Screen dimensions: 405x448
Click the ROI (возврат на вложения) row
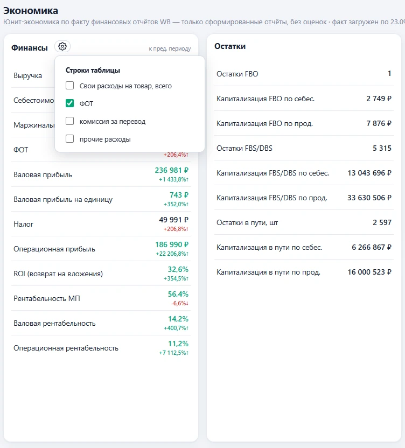tap(101, 274)
